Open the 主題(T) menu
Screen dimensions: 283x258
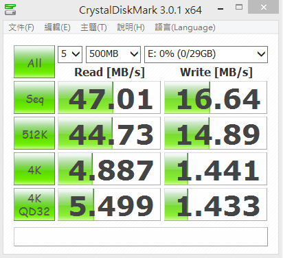(x=93, y=27)
